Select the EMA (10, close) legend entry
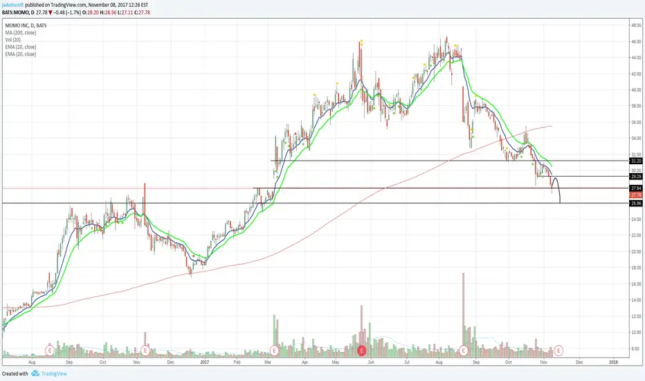Image resolution: width=645 pixels, height=381 pixels. (x=21, y=47)
